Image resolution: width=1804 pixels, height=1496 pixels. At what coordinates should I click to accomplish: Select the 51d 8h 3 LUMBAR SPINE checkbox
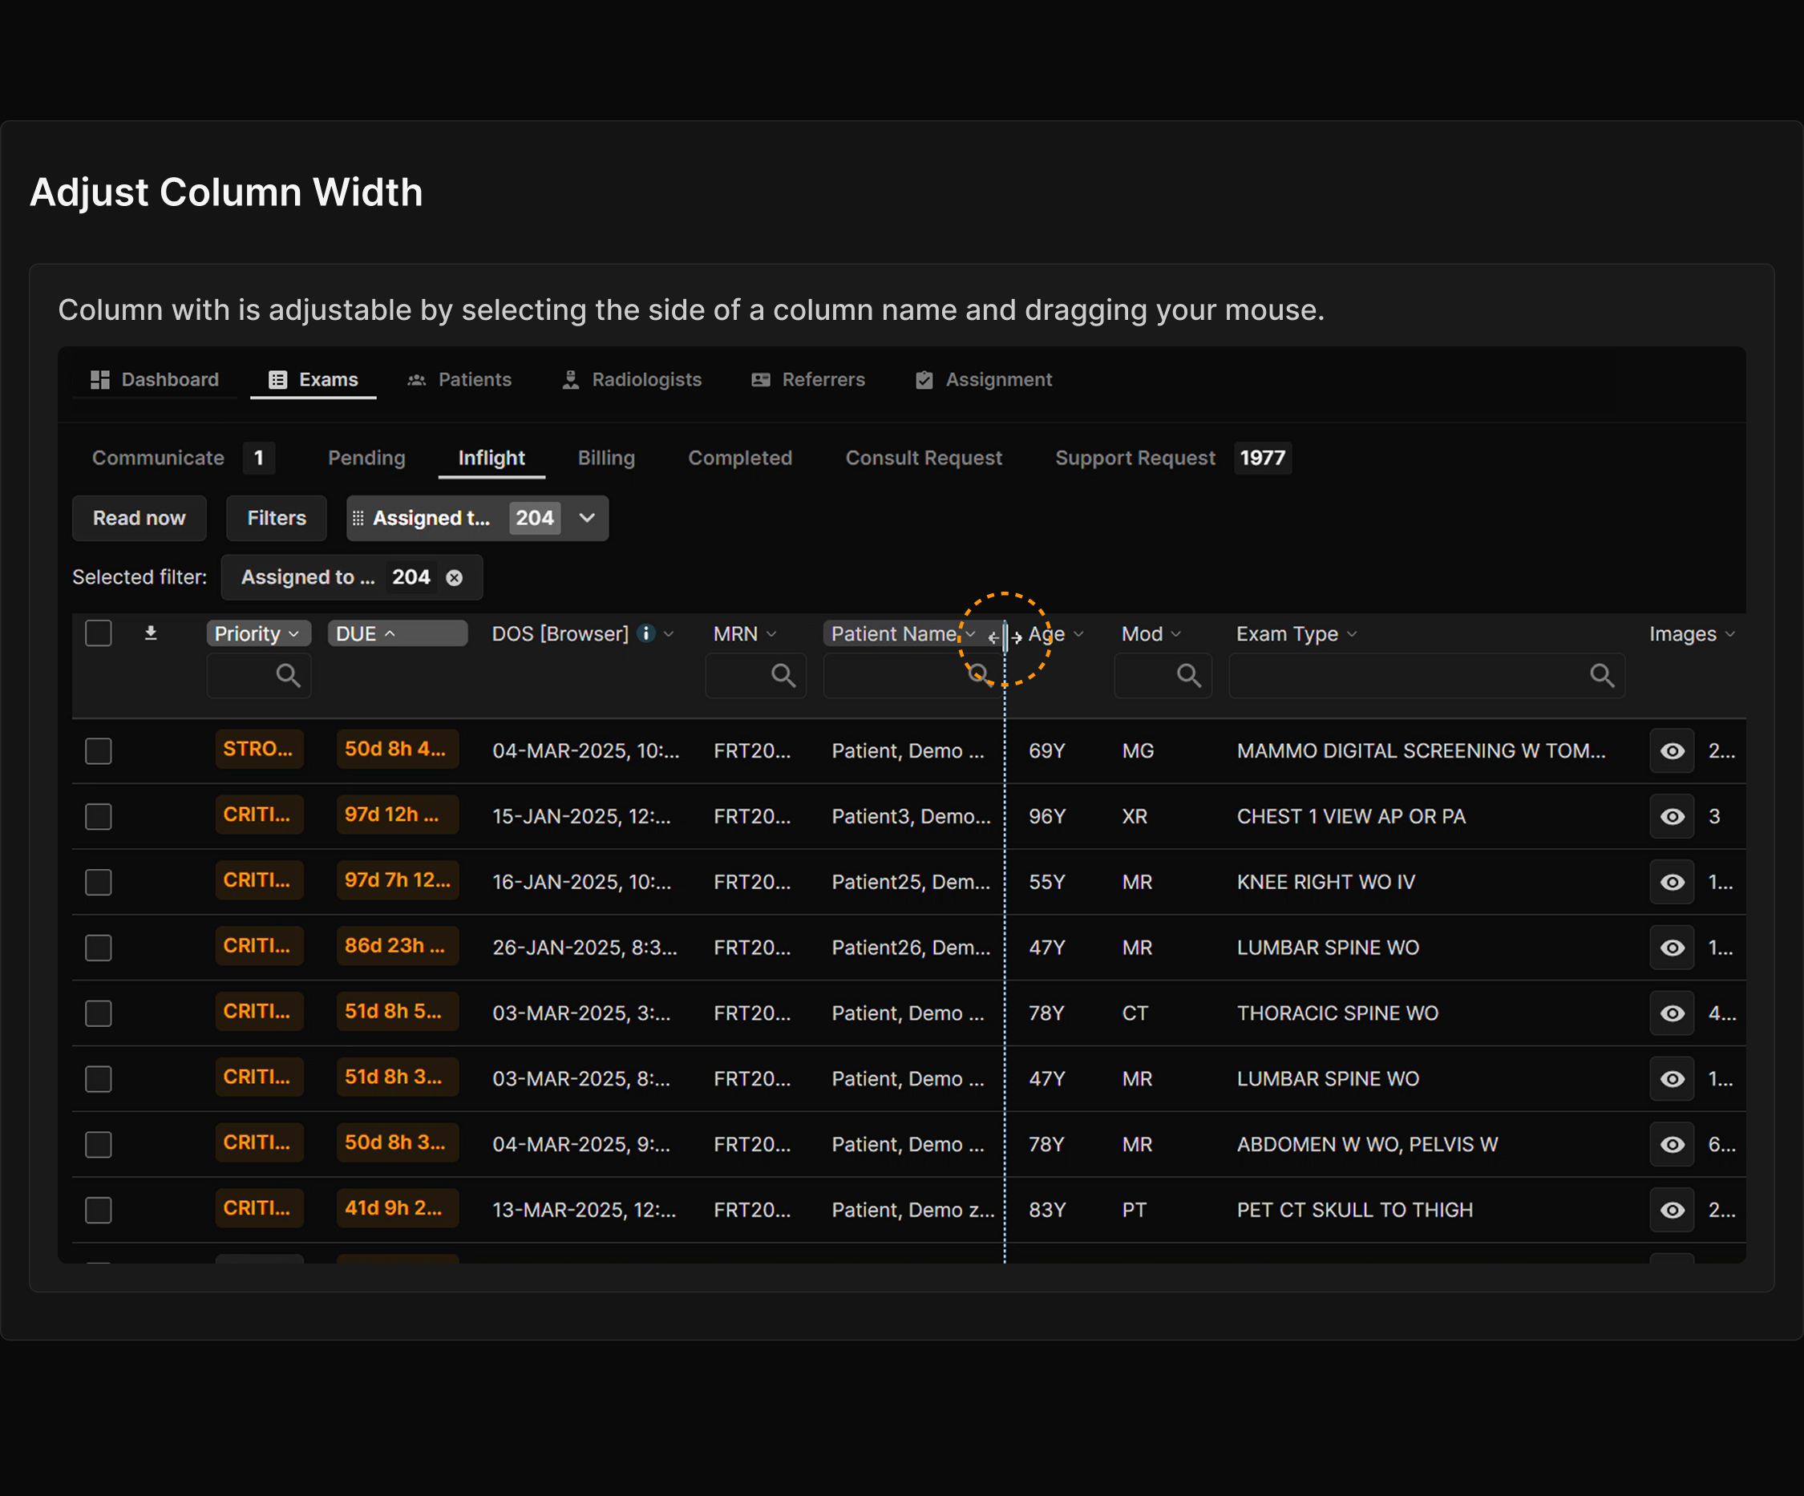point(99,1079)
